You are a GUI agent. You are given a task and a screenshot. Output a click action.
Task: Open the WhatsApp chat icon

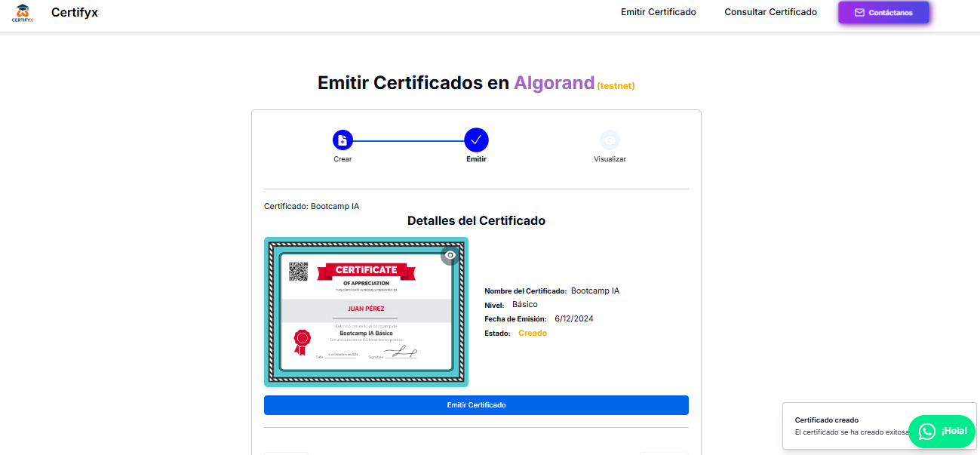coord(926,431)
